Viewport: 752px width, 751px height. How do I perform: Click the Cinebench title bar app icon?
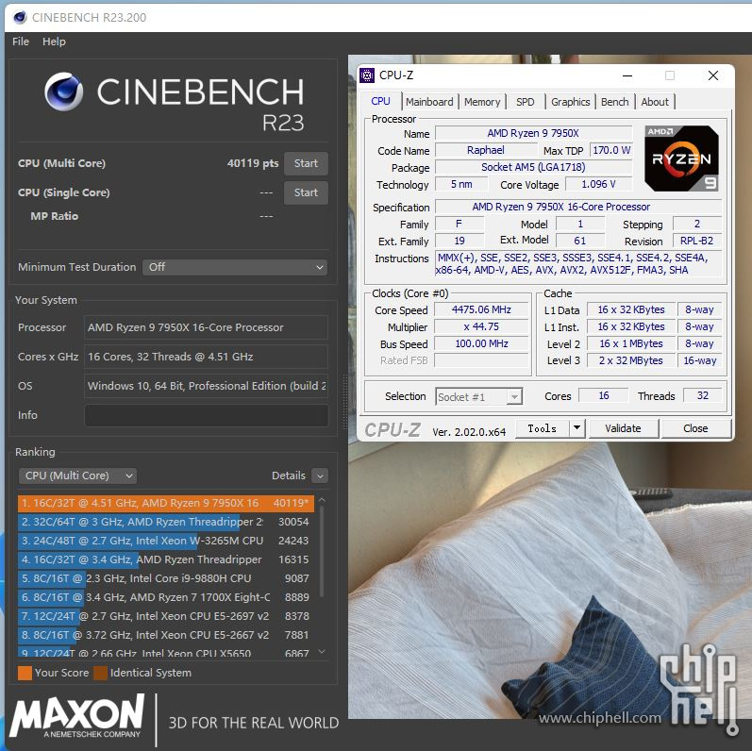[20, 17]
